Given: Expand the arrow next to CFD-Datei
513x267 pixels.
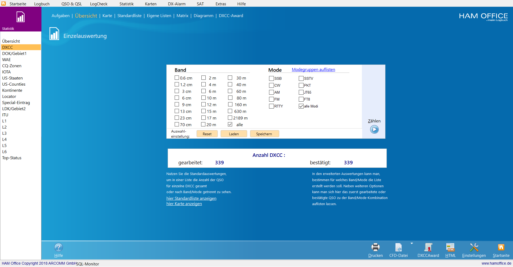Looking at the screenshot, I should [x=412, y=243].
